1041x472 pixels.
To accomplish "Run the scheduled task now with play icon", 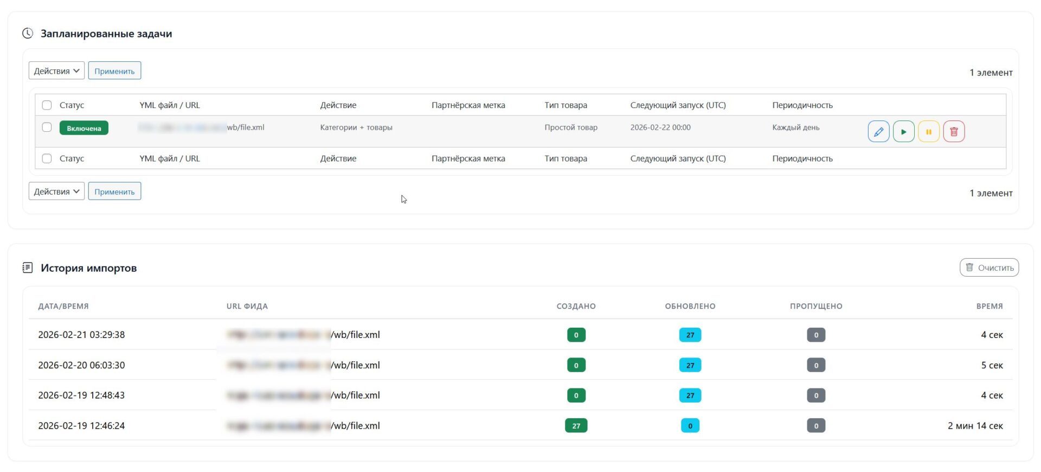I will [x=903, y=131].
